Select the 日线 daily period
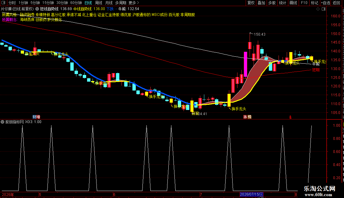Viewport: 344px width, 198px height. pos(88,3)
